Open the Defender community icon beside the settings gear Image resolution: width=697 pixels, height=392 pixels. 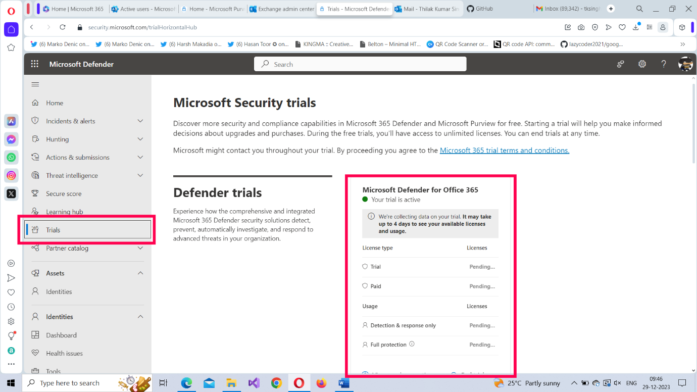click(621, 64)
